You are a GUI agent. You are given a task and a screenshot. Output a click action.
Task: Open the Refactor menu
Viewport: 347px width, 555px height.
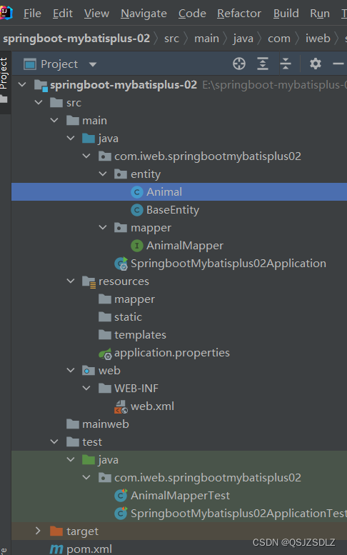point(239,14)
